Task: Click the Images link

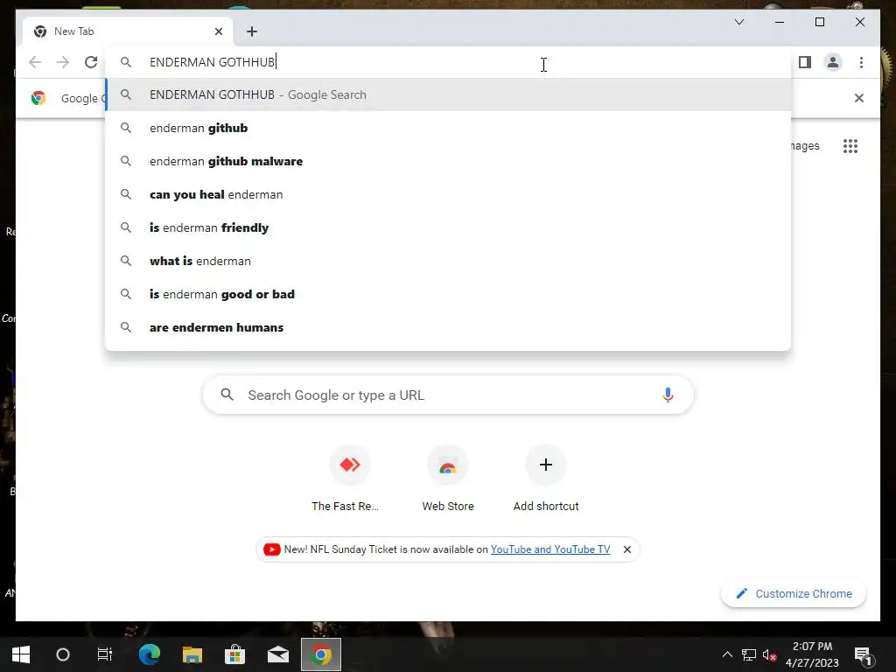Action: coord(805,146)
